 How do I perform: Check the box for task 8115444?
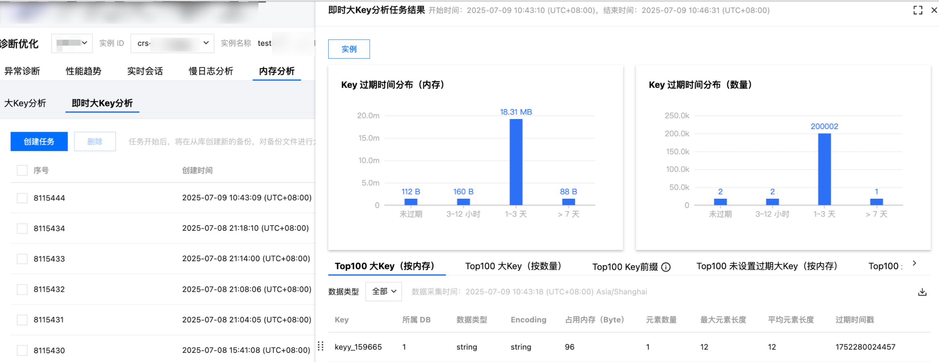tap(22, 198)
